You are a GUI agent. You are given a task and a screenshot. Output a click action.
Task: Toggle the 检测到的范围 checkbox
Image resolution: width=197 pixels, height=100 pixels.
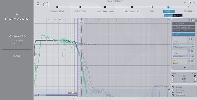coord(173,95)
